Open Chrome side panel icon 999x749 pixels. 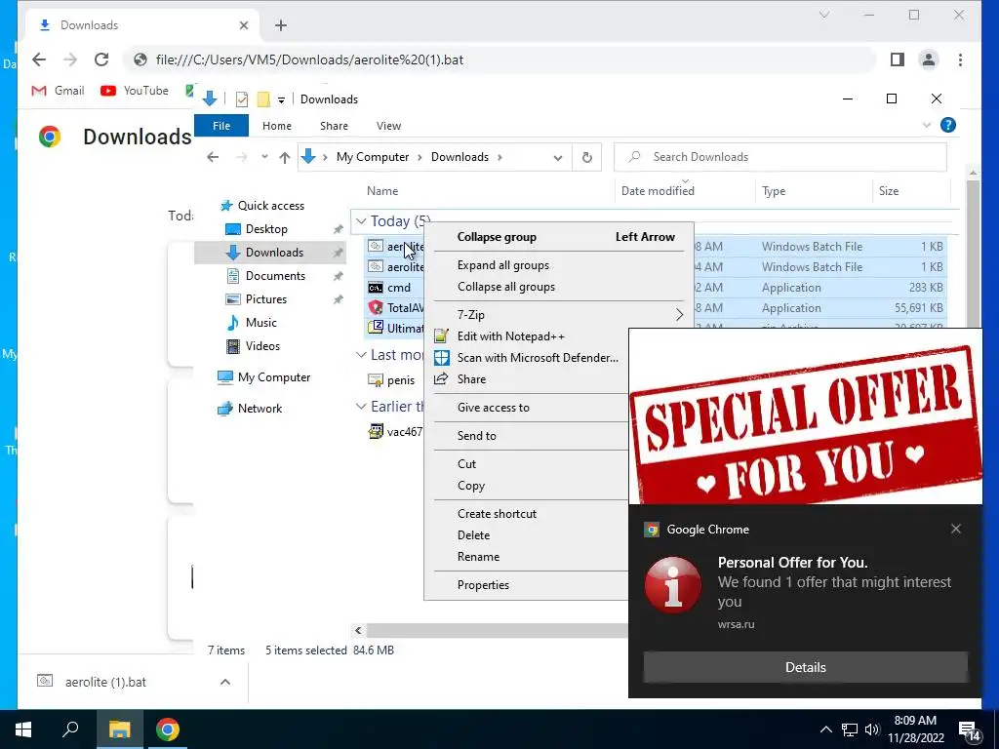click(898, 59)
